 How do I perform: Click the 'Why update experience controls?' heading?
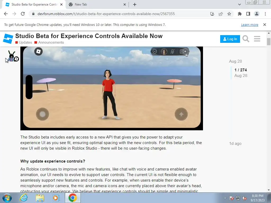pos(53,161)
